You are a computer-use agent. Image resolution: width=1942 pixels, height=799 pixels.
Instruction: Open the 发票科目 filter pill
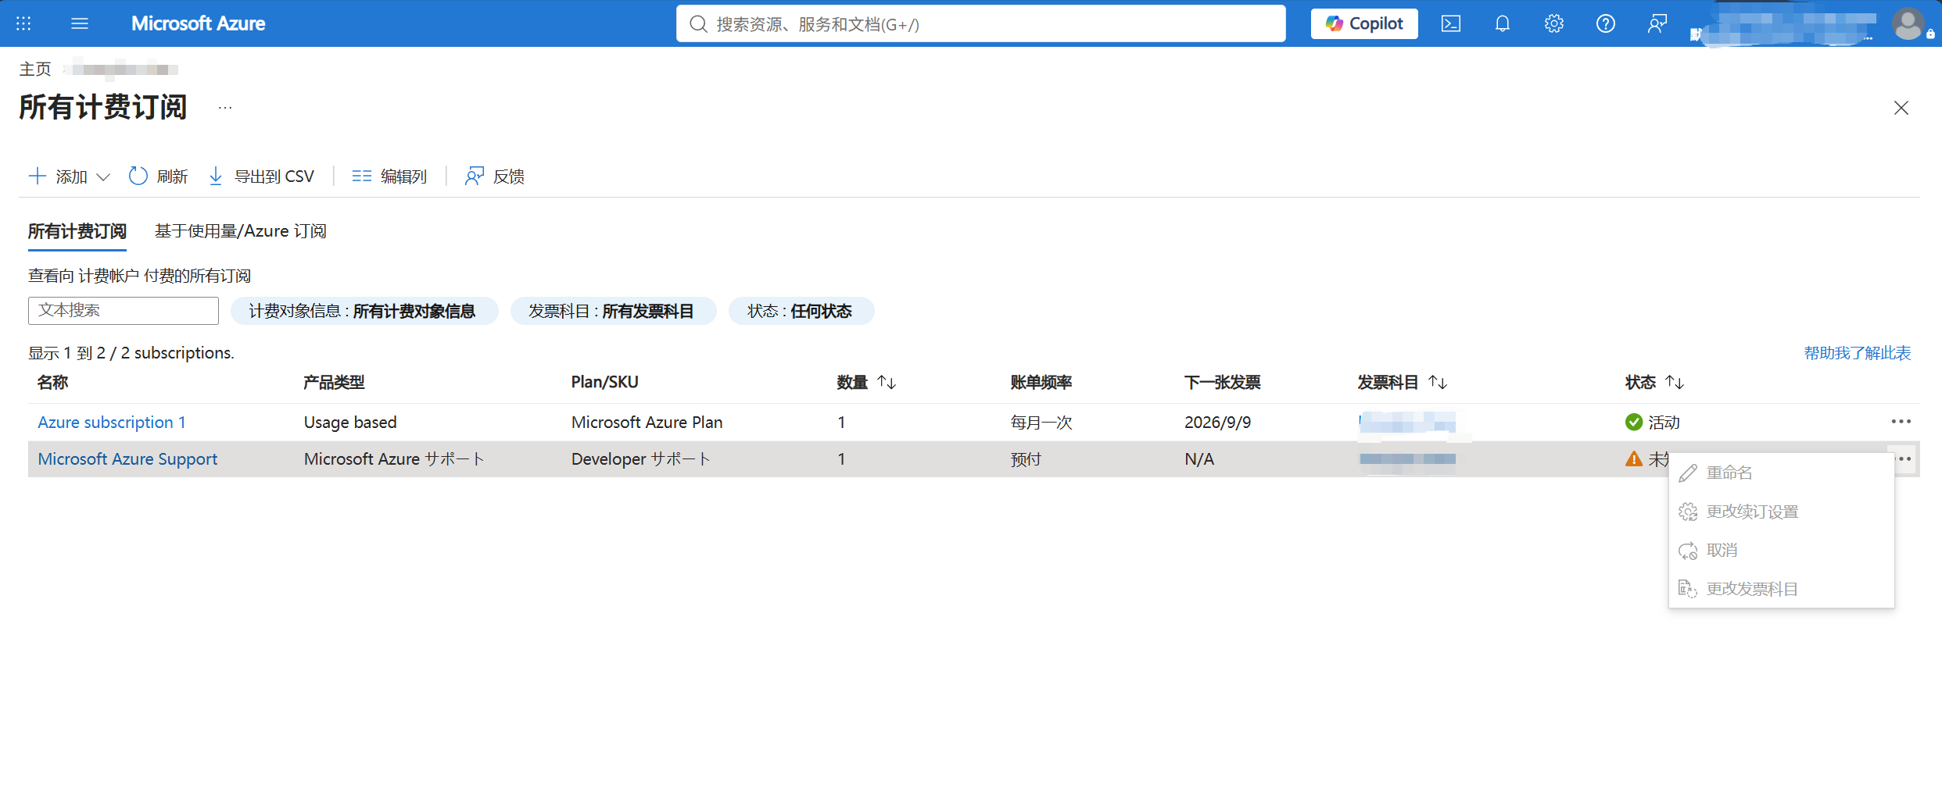pos(613,311)
